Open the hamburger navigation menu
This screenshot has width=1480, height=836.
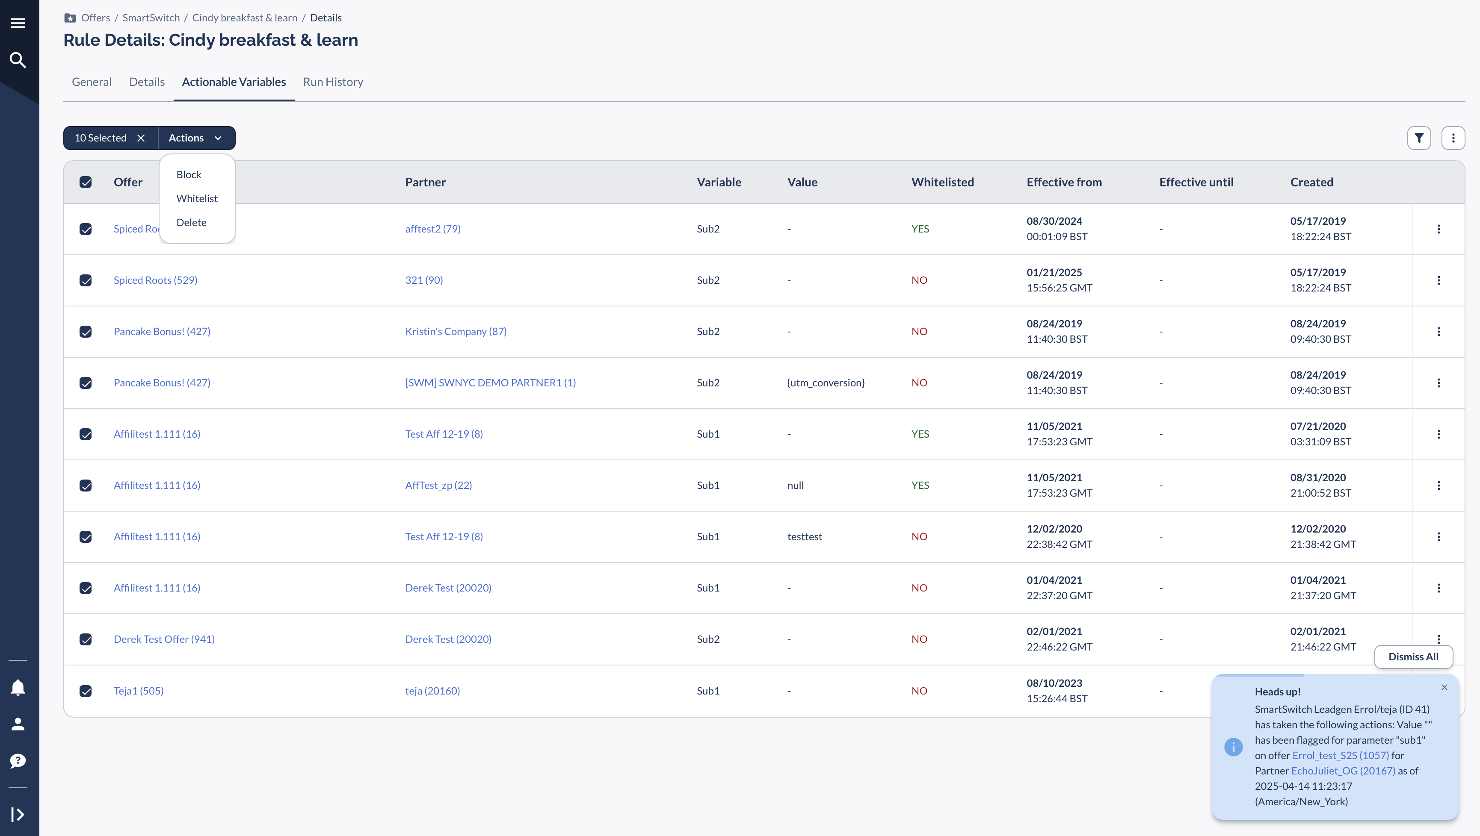[x=18, y=23]
